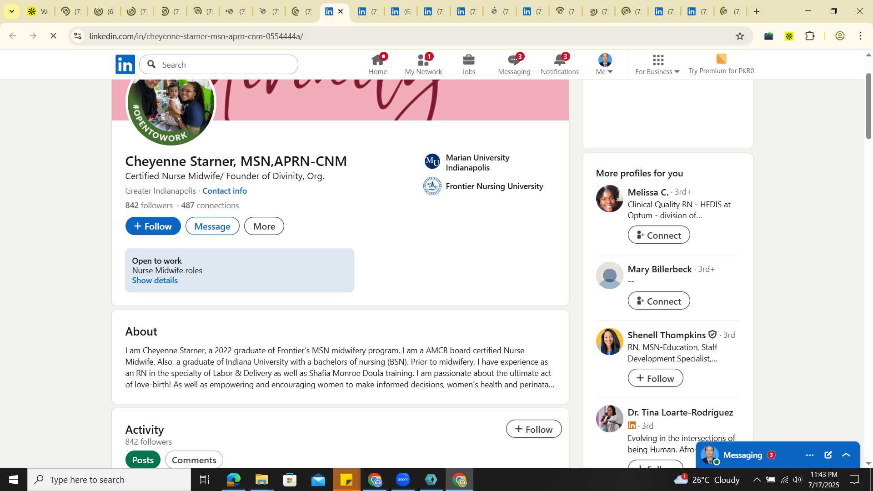
Task: Go back to previous page
Action: pyautogui.click(x=13, y=36)
